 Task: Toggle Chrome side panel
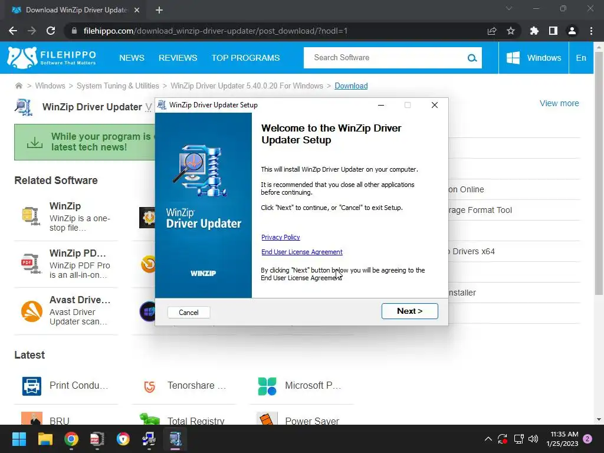(x=553, y=31)
